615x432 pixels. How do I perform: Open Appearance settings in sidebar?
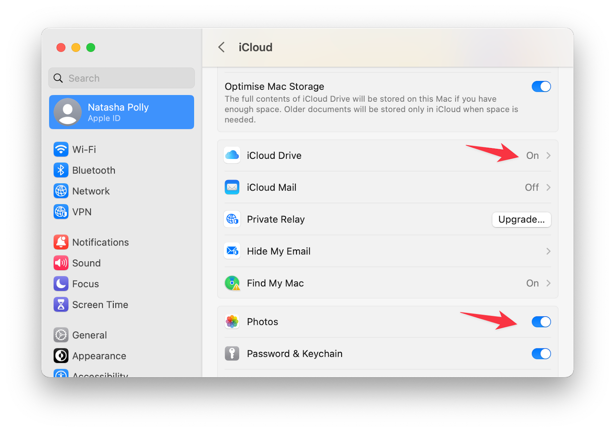click(99, 356)
